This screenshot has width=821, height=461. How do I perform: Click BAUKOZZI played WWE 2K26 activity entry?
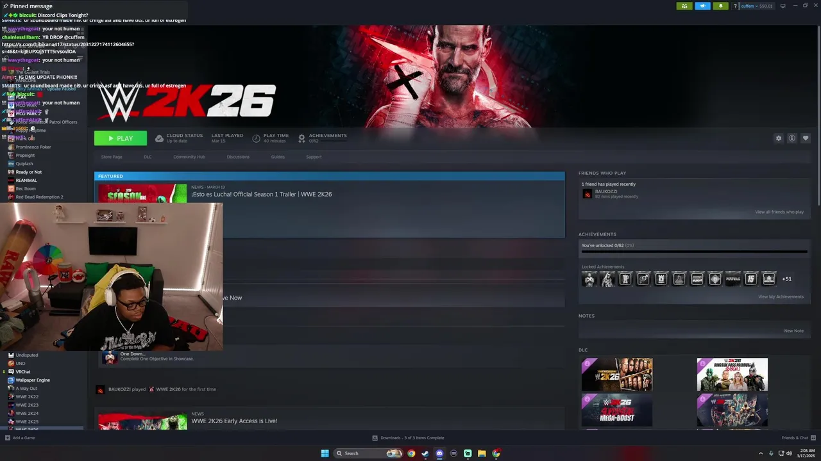pyautogui.click(x=162, y=389)
